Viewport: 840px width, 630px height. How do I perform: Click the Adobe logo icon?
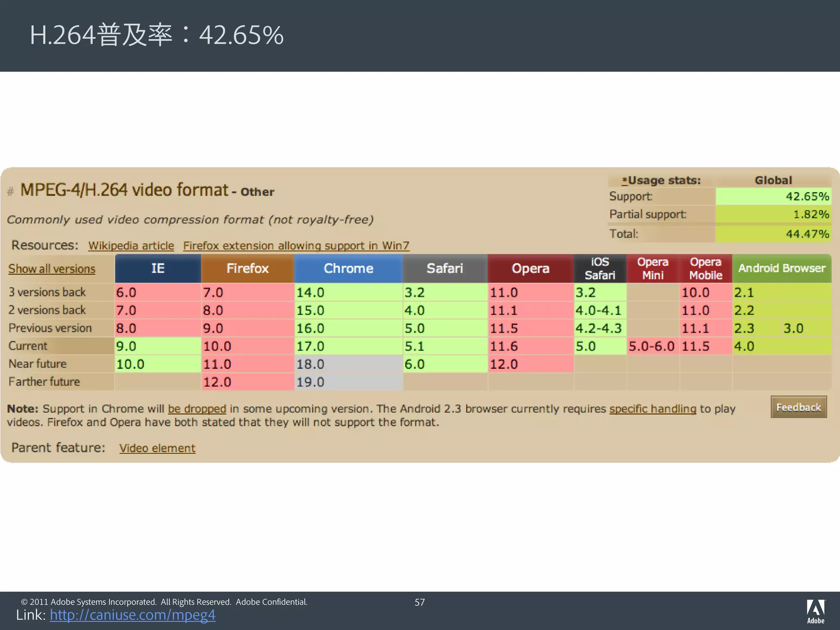815,611
